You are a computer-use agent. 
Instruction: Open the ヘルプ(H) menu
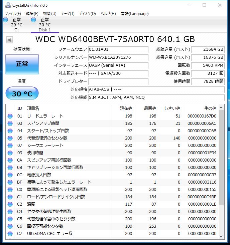[108, 14]
